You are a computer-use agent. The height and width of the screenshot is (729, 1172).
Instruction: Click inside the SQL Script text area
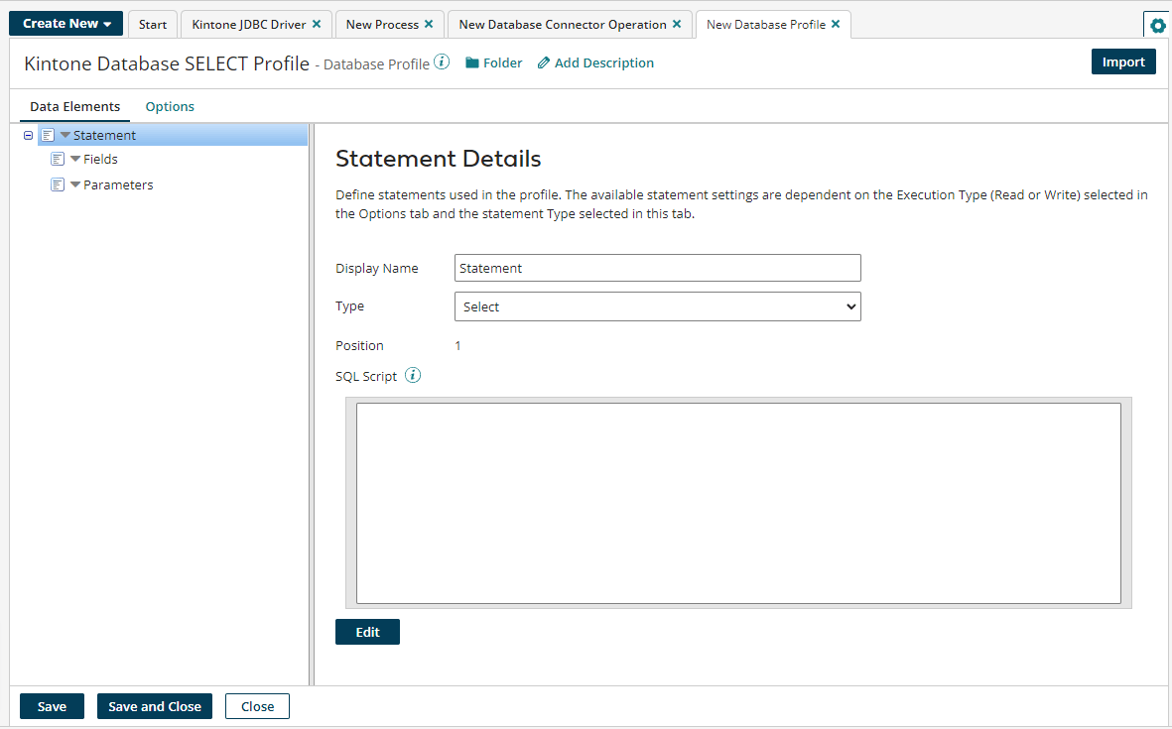738,503
